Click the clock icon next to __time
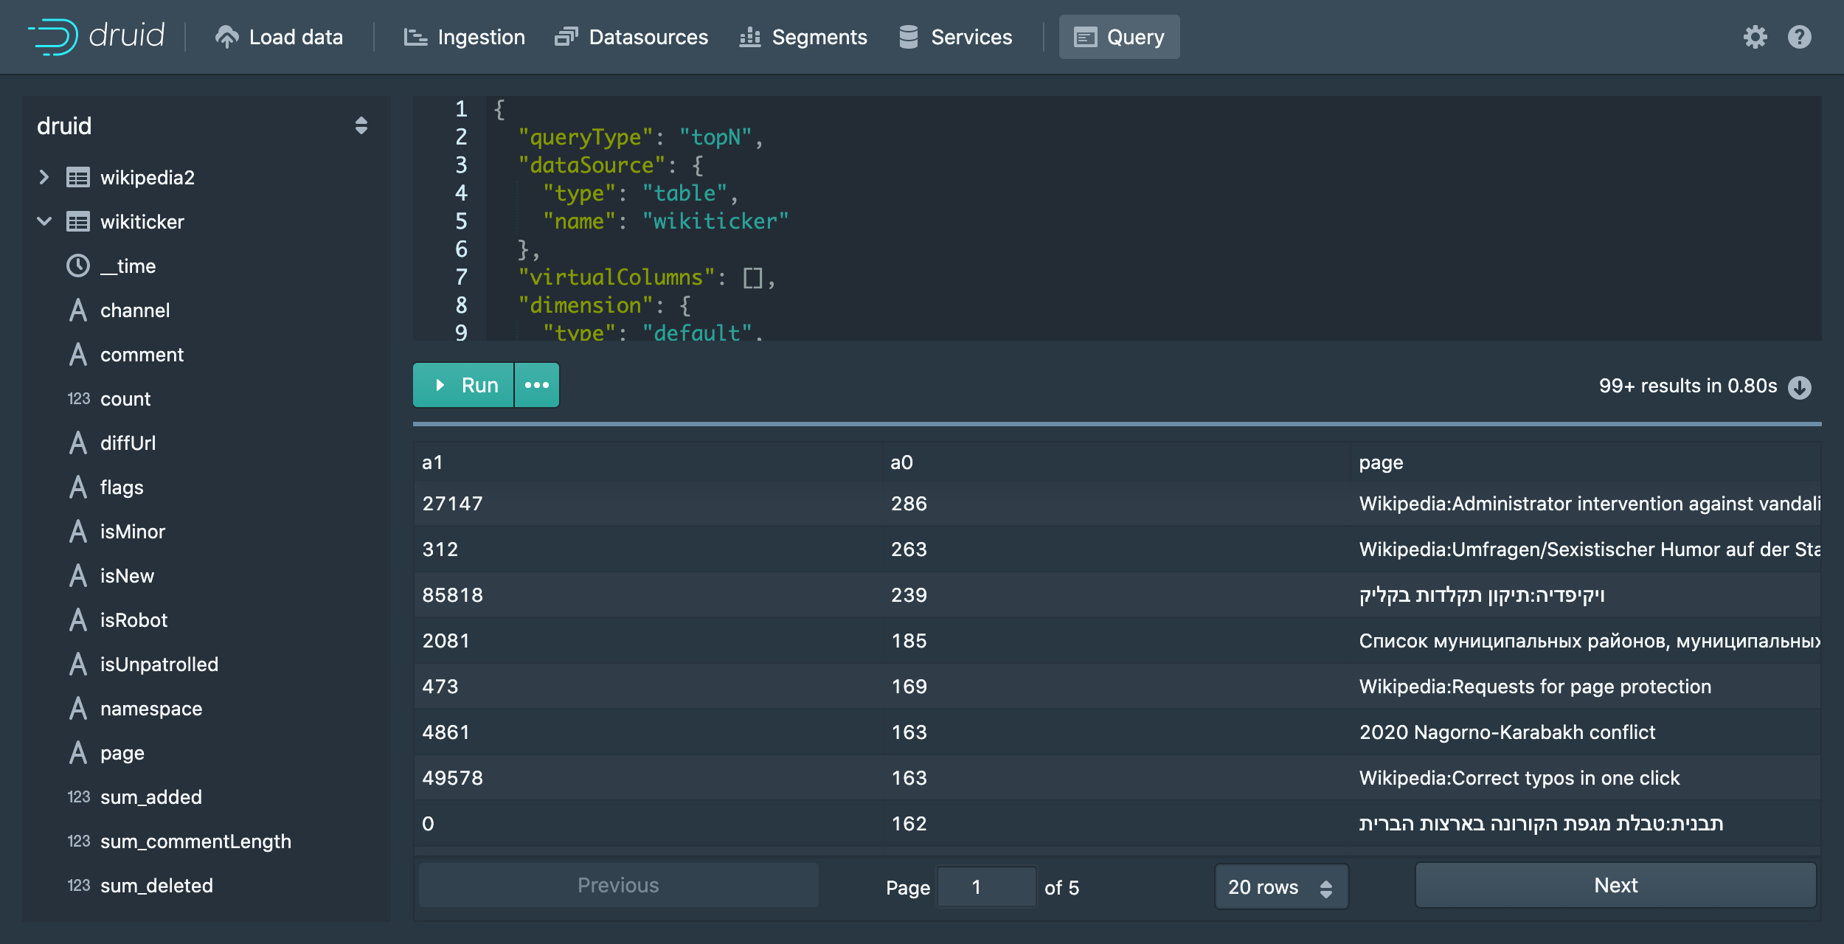1844x944 pixels. tap(78, 266)
